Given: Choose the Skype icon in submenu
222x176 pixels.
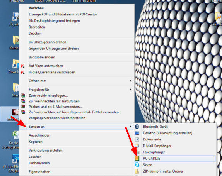Looking at the screenshot, I should pyautogui.click(x=137, y=165).
